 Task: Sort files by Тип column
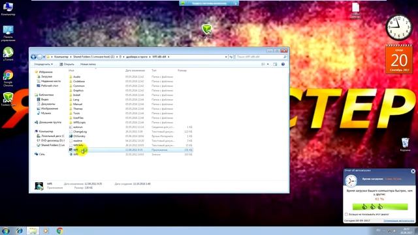point(154,70)
